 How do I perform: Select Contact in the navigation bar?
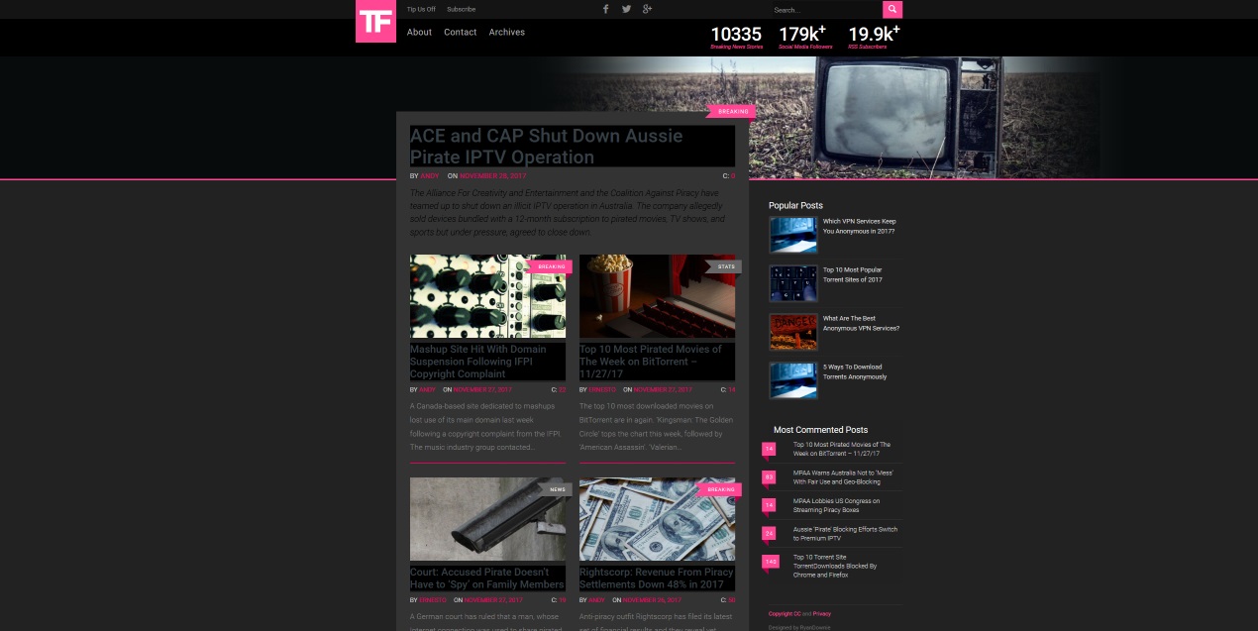click(460, 32)
